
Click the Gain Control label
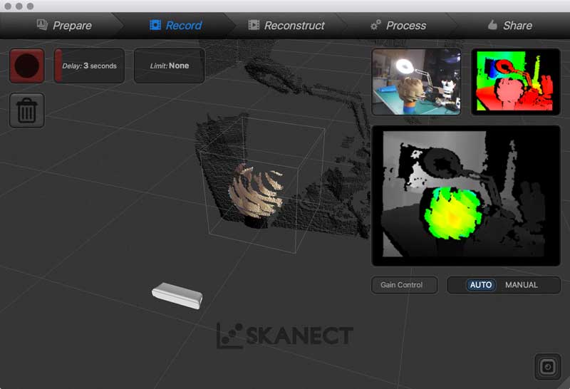[404, 285]
